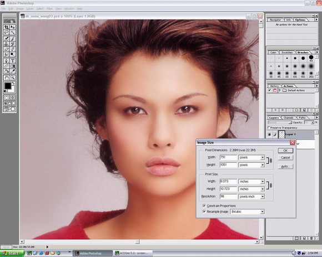Select the Magic Wand tool

pos(13,32)
